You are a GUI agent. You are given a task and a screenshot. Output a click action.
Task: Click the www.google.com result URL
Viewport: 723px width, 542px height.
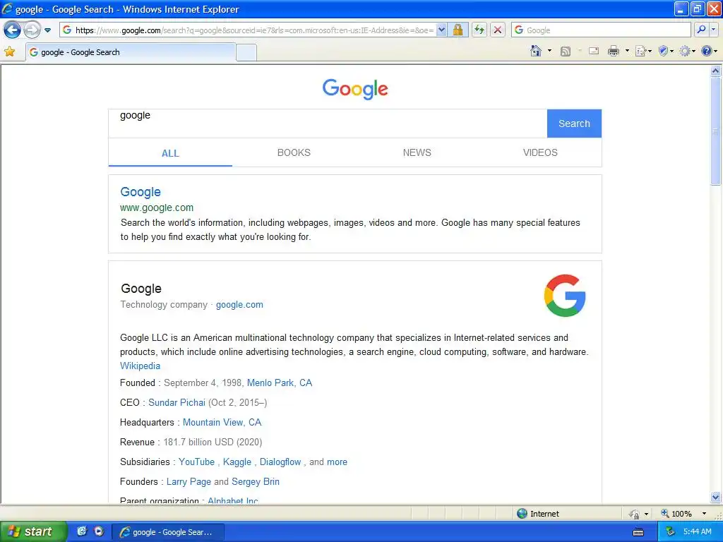coord(157,208)
